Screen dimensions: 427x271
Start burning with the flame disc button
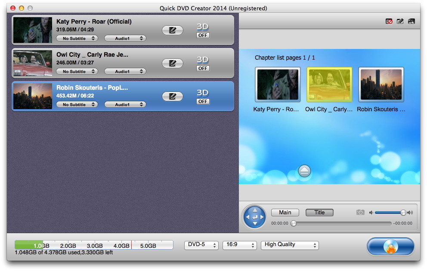(x=390, y=247)
